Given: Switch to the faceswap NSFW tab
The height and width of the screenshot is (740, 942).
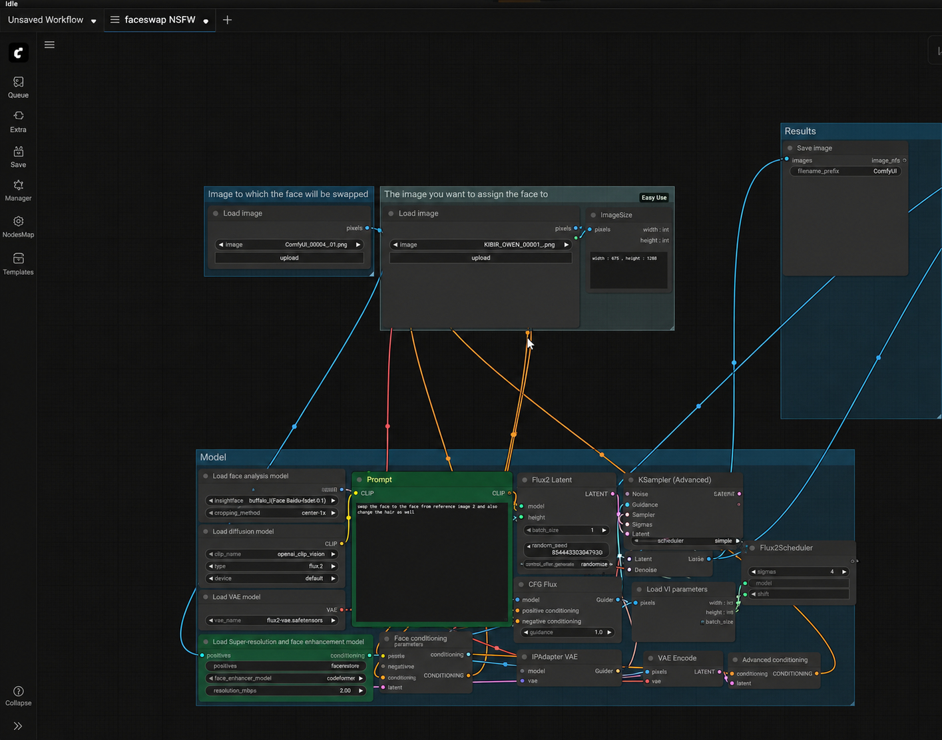Looking at the screenshot, I should coord(160,20).
